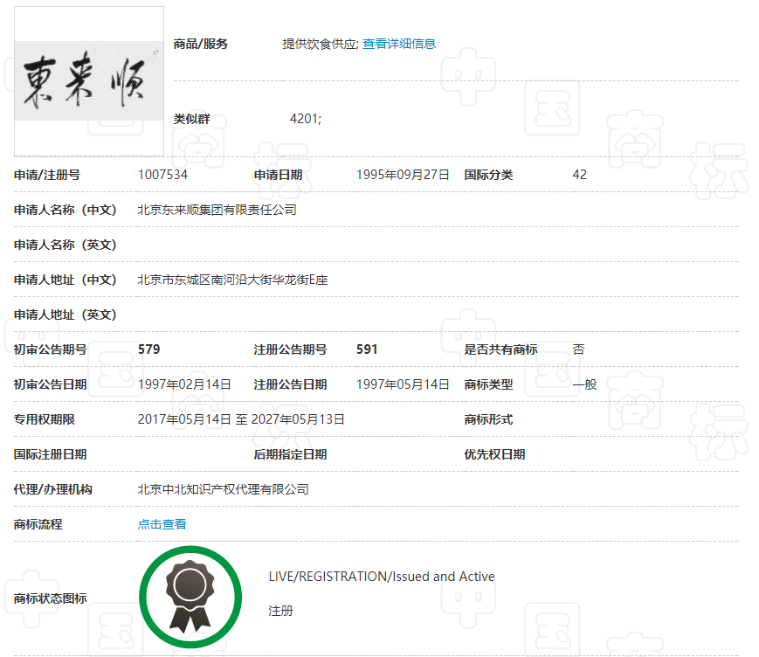Click the registration announcement issue number 591
This screenshot has height=657, width=759.
[x=367, y=349]
